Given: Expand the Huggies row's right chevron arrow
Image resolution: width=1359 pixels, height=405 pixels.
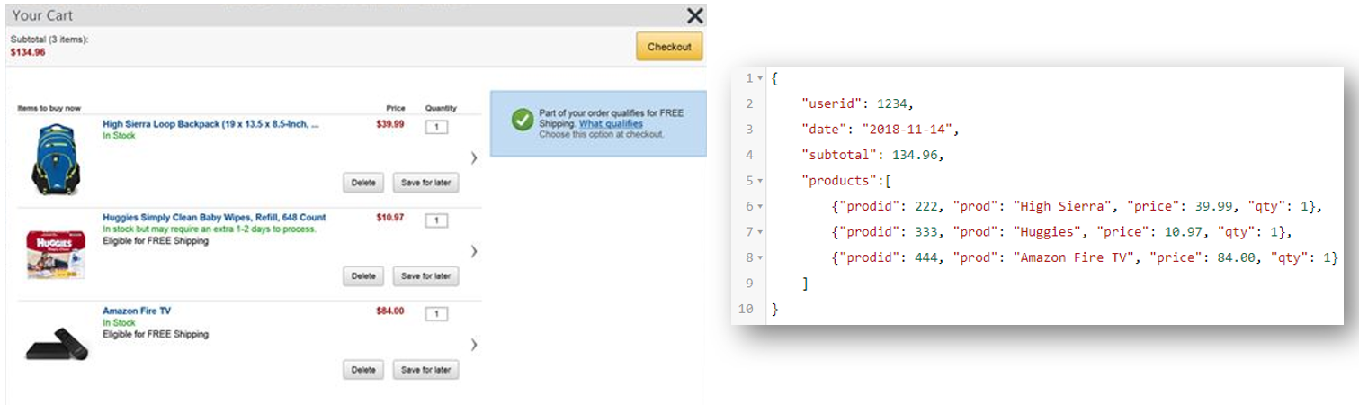Looking at the screenshot, I should click(x=474, y=251).
